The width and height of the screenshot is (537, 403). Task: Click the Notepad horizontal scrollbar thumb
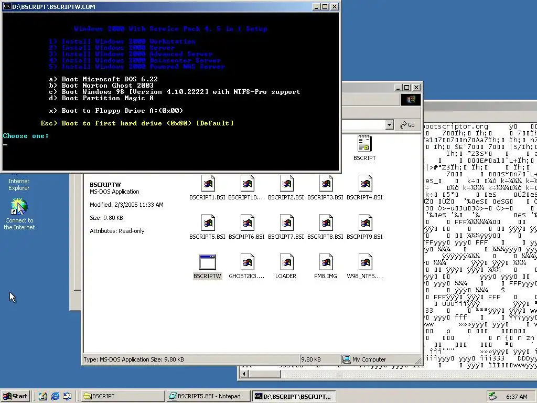[x=264, y=374]
